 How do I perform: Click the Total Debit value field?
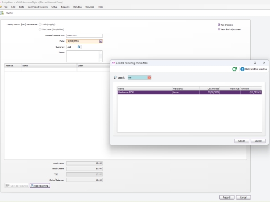[84, 163]
